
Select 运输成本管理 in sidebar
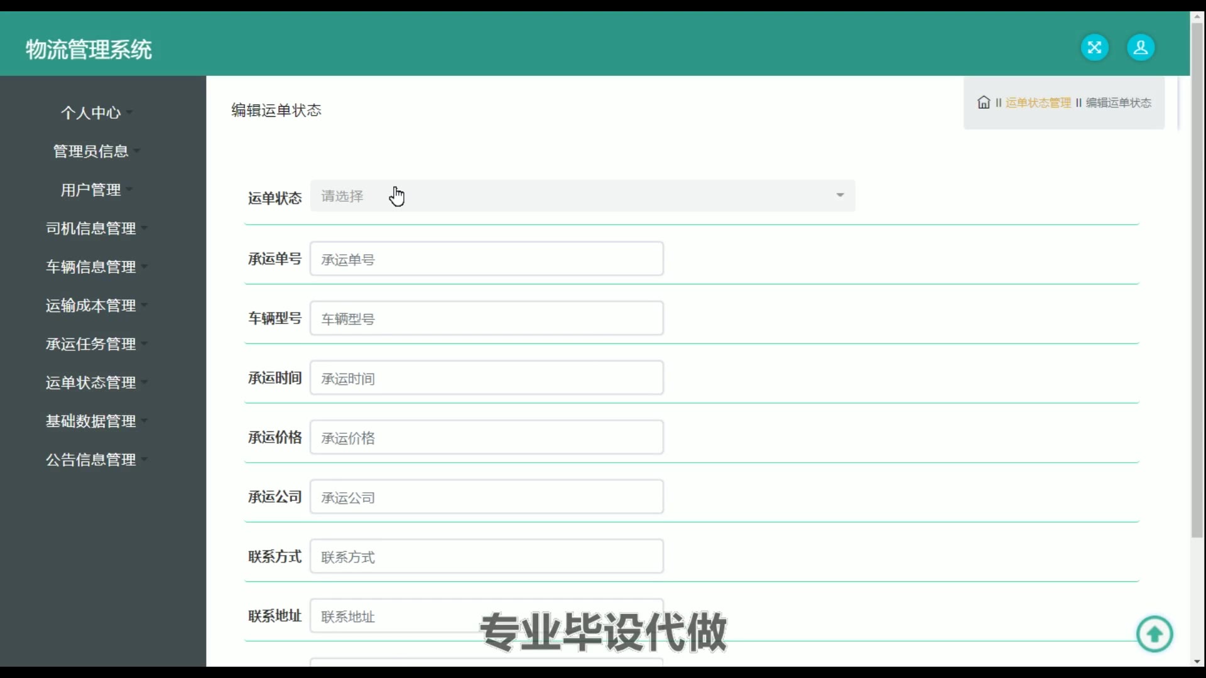click(x=91, y=306)
